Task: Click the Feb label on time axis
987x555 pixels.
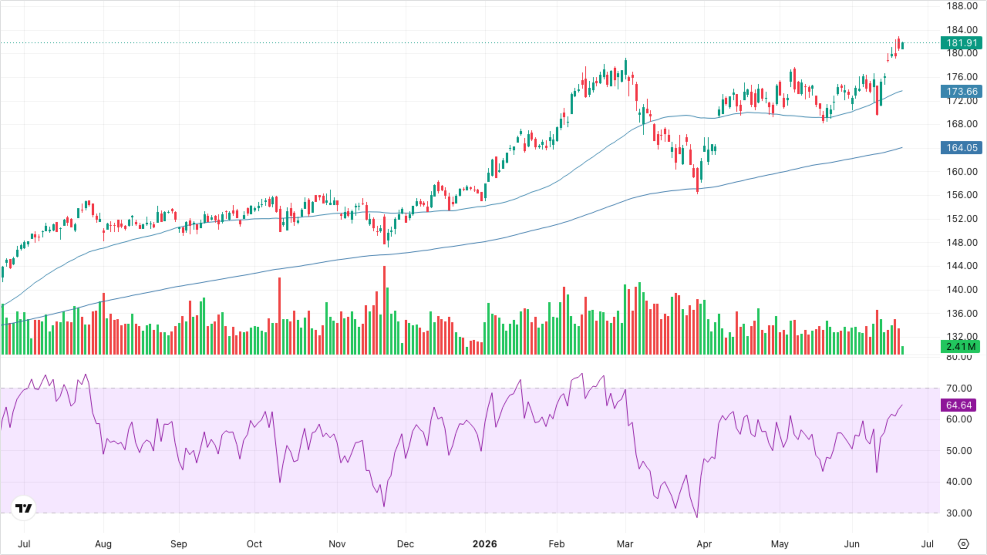Action: [556, 544]
